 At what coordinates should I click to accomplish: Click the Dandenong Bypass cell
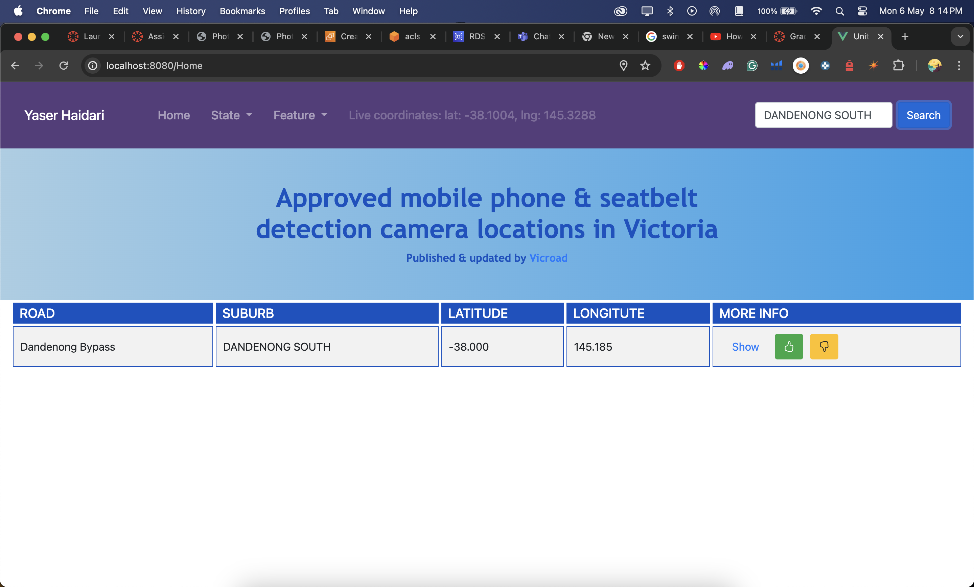pyautogui.click(x=113, y=347)
